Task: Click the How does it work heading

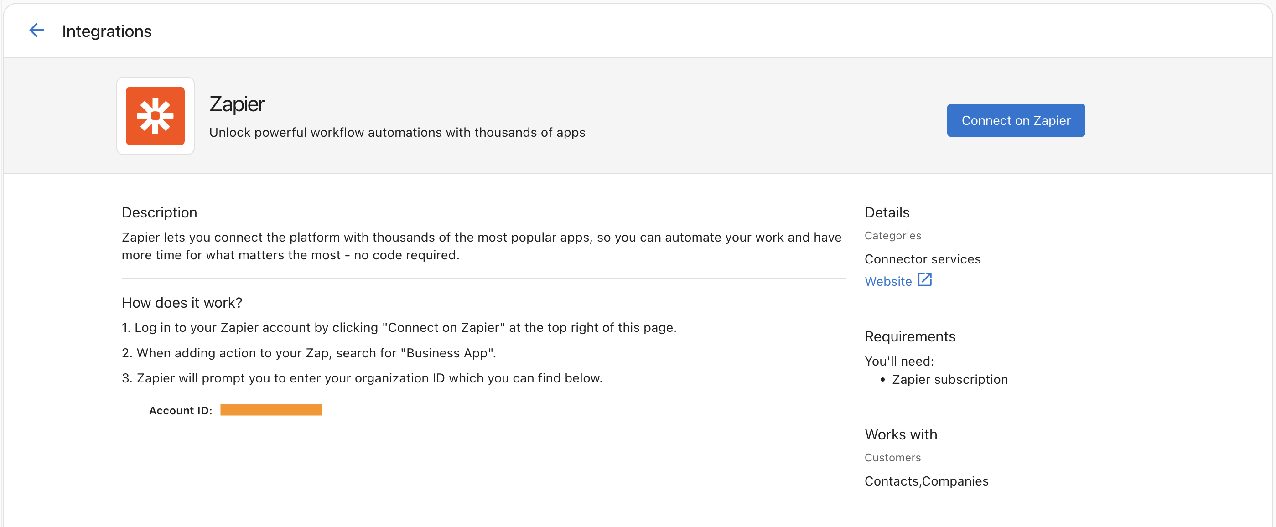Action: pyautogui.click(x=182, y=302)
